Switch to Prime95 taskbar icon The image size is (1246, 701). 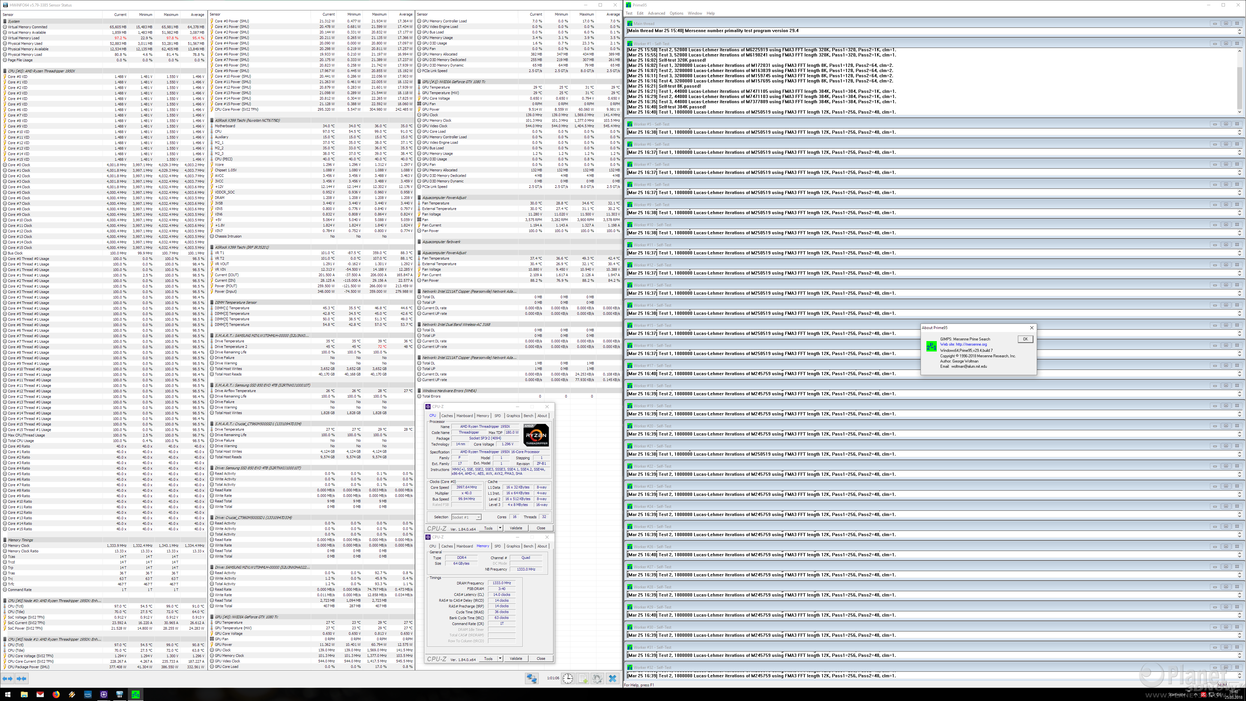[x=136, y=695]
